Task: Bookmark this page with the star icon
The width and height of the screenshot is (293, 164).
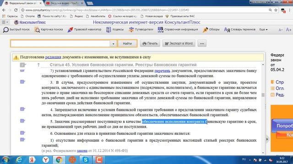Action: tap(276, 10)
